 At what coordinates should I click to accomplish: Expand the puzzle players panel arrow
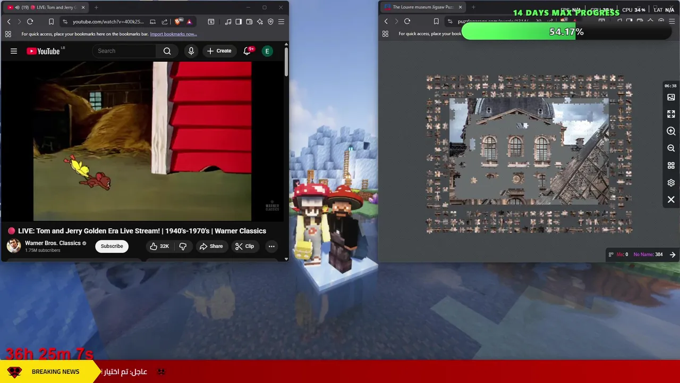673,255
